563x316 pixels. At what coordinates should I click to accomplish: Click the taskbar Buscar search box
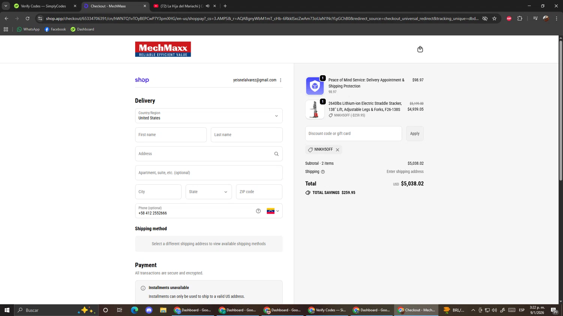(56, 310)
